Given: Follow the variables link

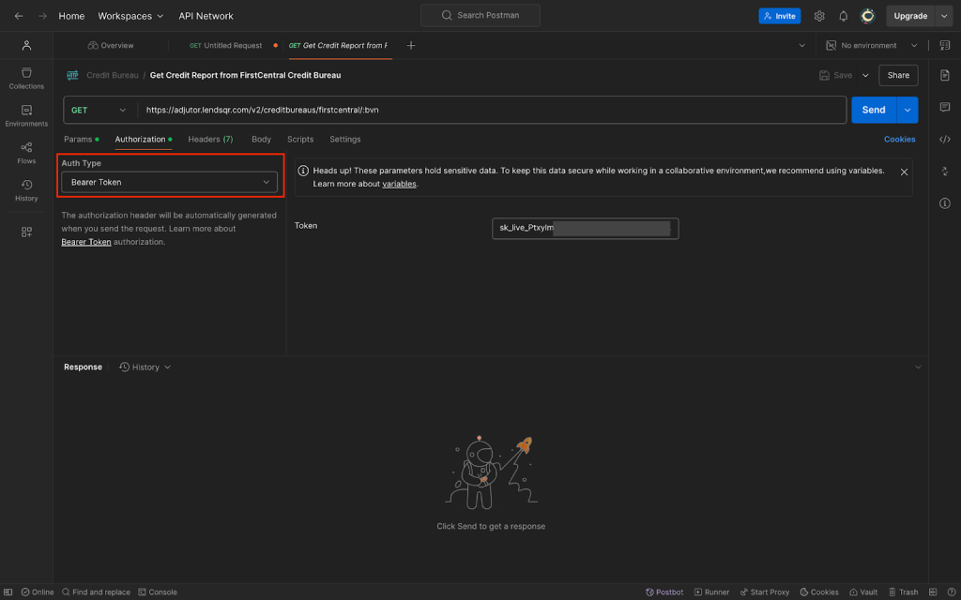Looking at the screenshot, I should pos(399,184).
